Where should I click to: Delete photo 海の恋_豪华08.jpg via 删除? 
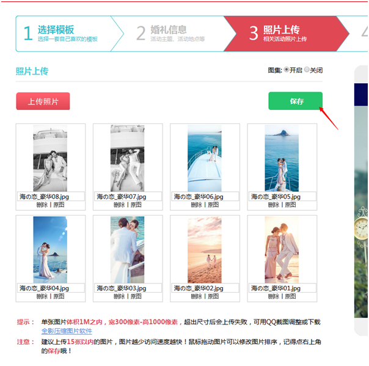(x=42, y=205)
